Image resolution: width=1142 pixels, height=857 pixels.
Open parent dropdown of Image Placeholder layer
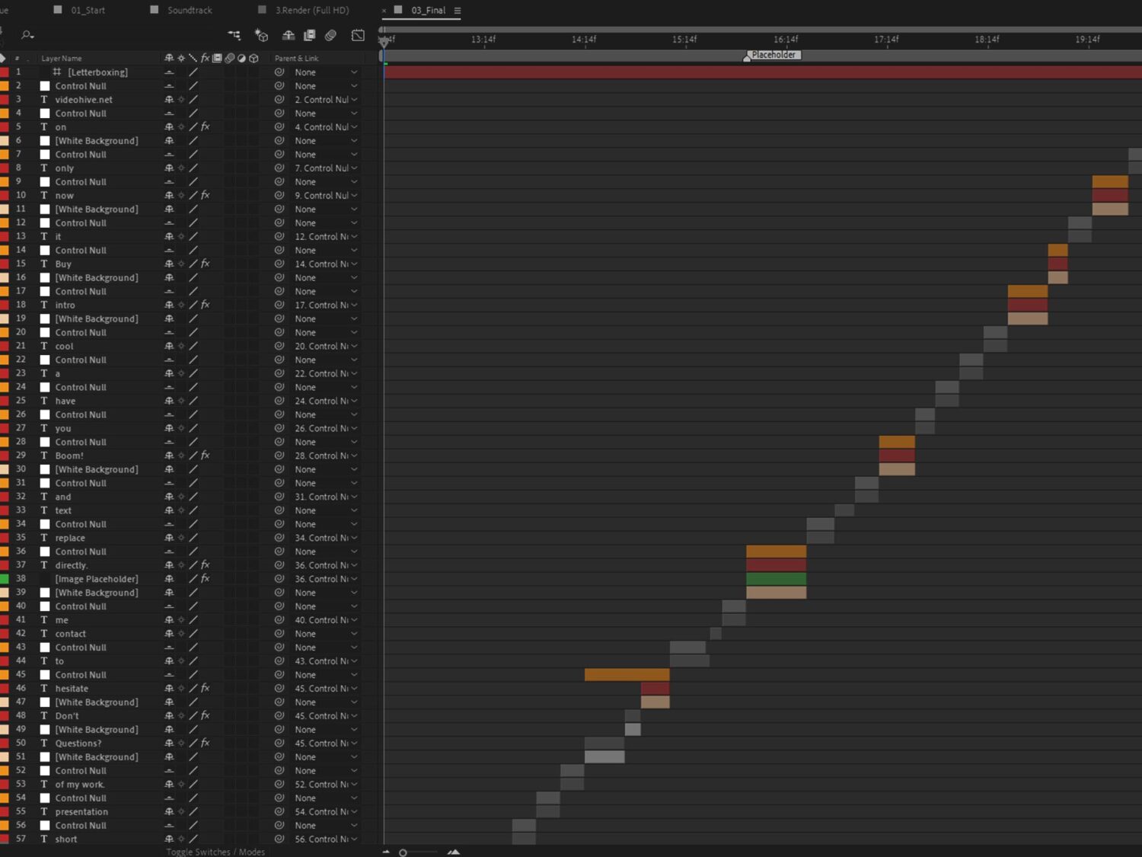pos(354,579)
